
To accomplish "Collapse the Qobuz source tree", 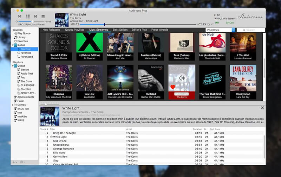I will 13,45.
